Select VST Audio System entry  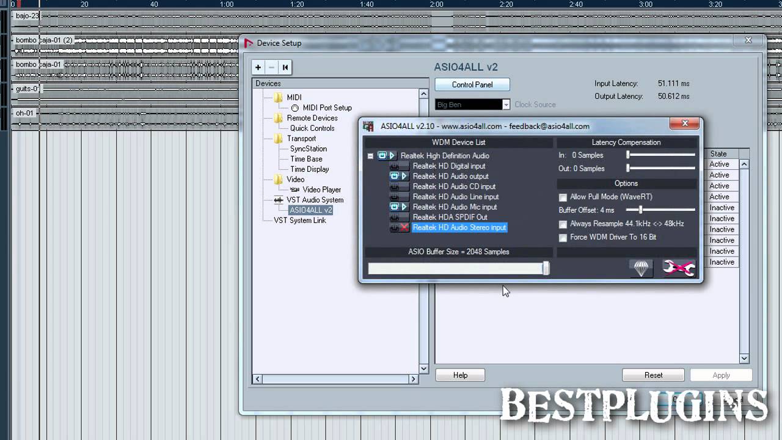click(x=315, y=200)
